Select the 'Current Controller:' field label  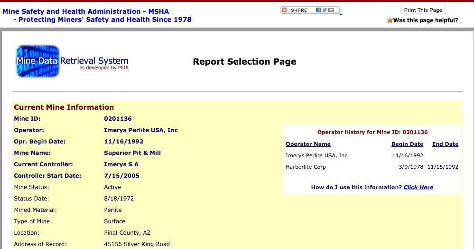point(43,164)
